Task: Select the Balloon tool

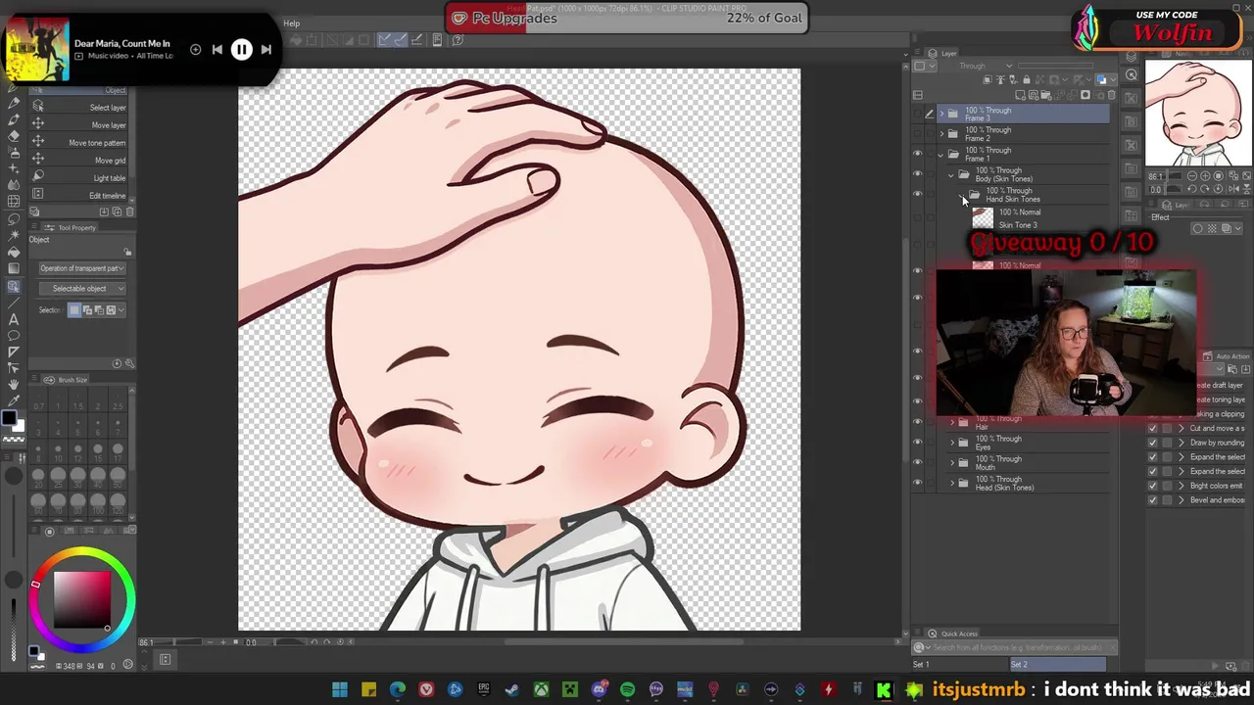Action: pyautogui.click(x=14, y=336)
